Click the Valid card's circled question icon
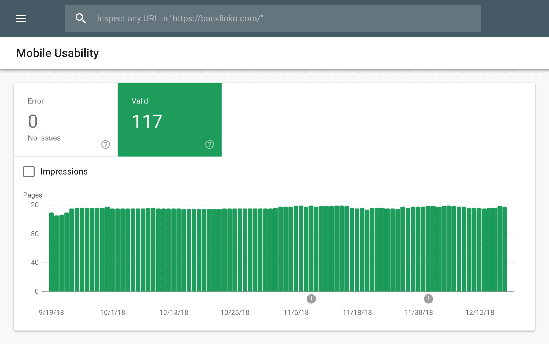This screenshot has height=344, width=549. (x=209, y=145)
